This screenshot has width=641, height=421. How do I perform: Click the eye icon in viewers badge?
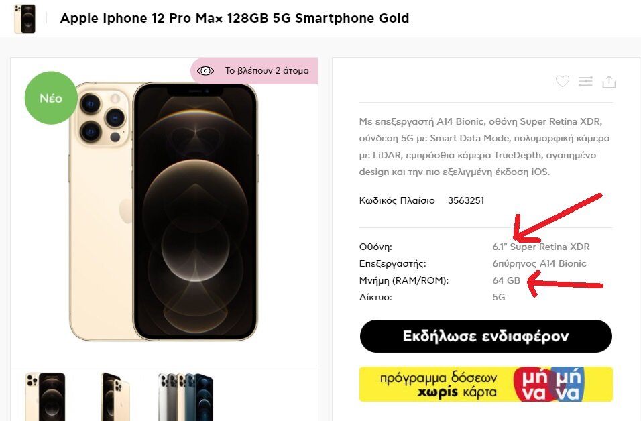205,70
